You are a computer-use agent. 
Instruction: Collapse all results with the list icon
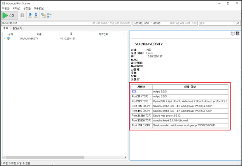pos(49,15)
